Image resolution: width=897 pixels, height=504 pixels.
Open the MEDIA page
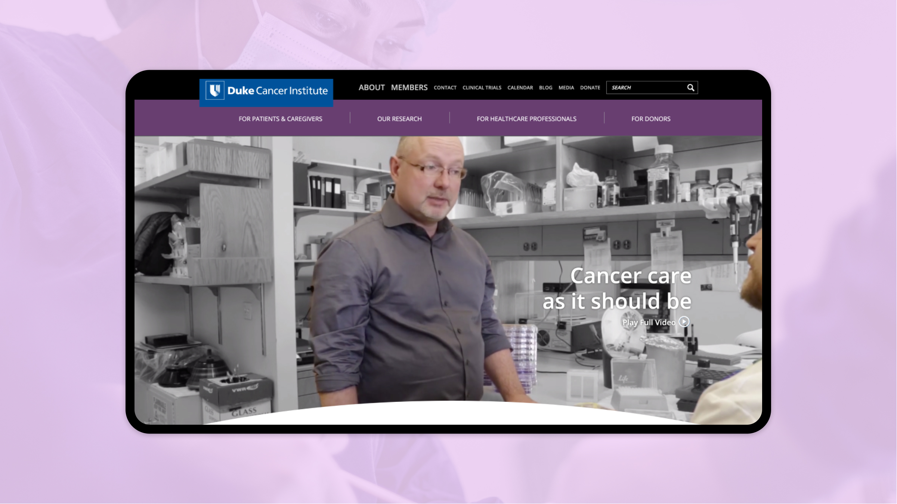coord(566,87)
